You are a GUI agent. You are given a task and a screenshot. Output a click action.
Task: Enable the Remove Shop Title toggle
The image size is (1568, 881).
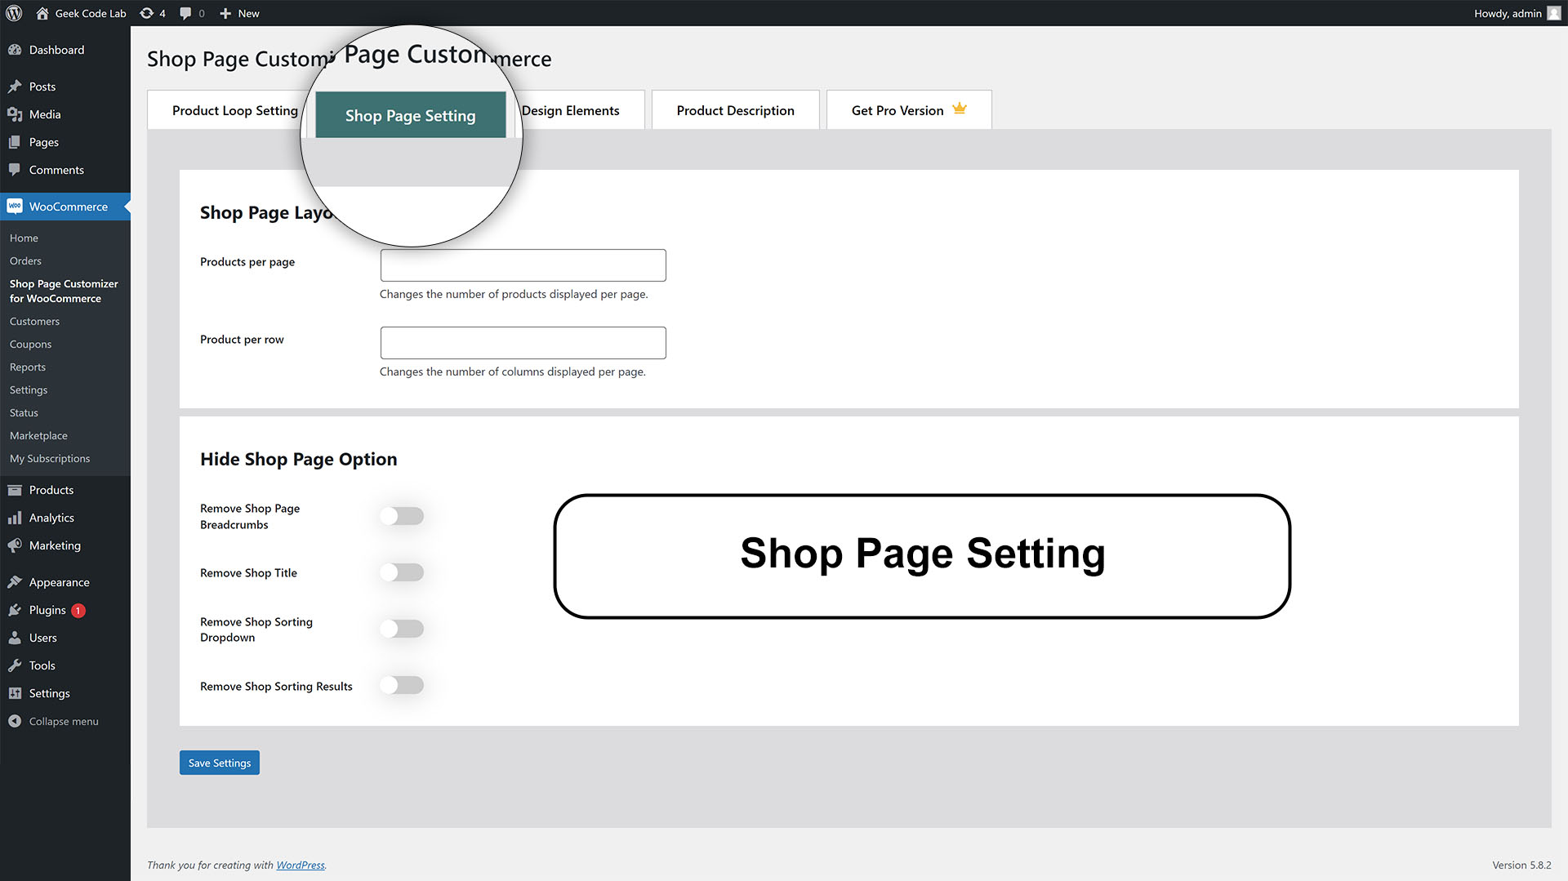tap(402, 572)
